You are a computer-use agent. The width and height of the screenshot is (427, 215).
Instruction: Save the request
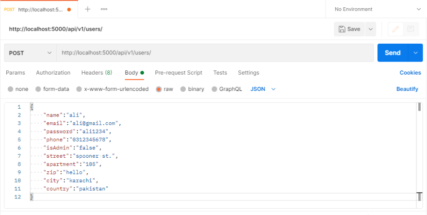coord(349,29)
